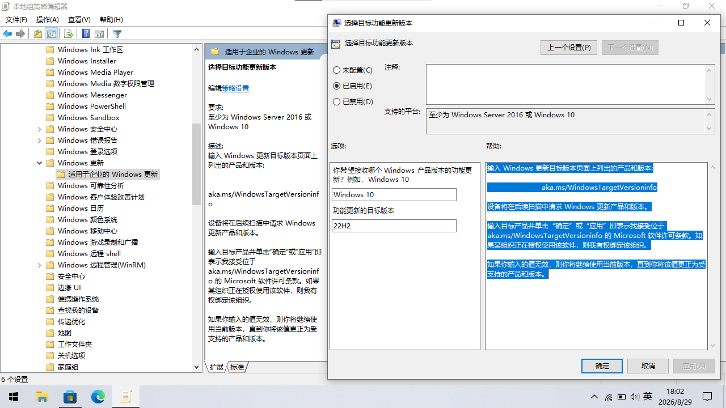
Task: Open the 帮助(H) menu
Action: point(111,20)
